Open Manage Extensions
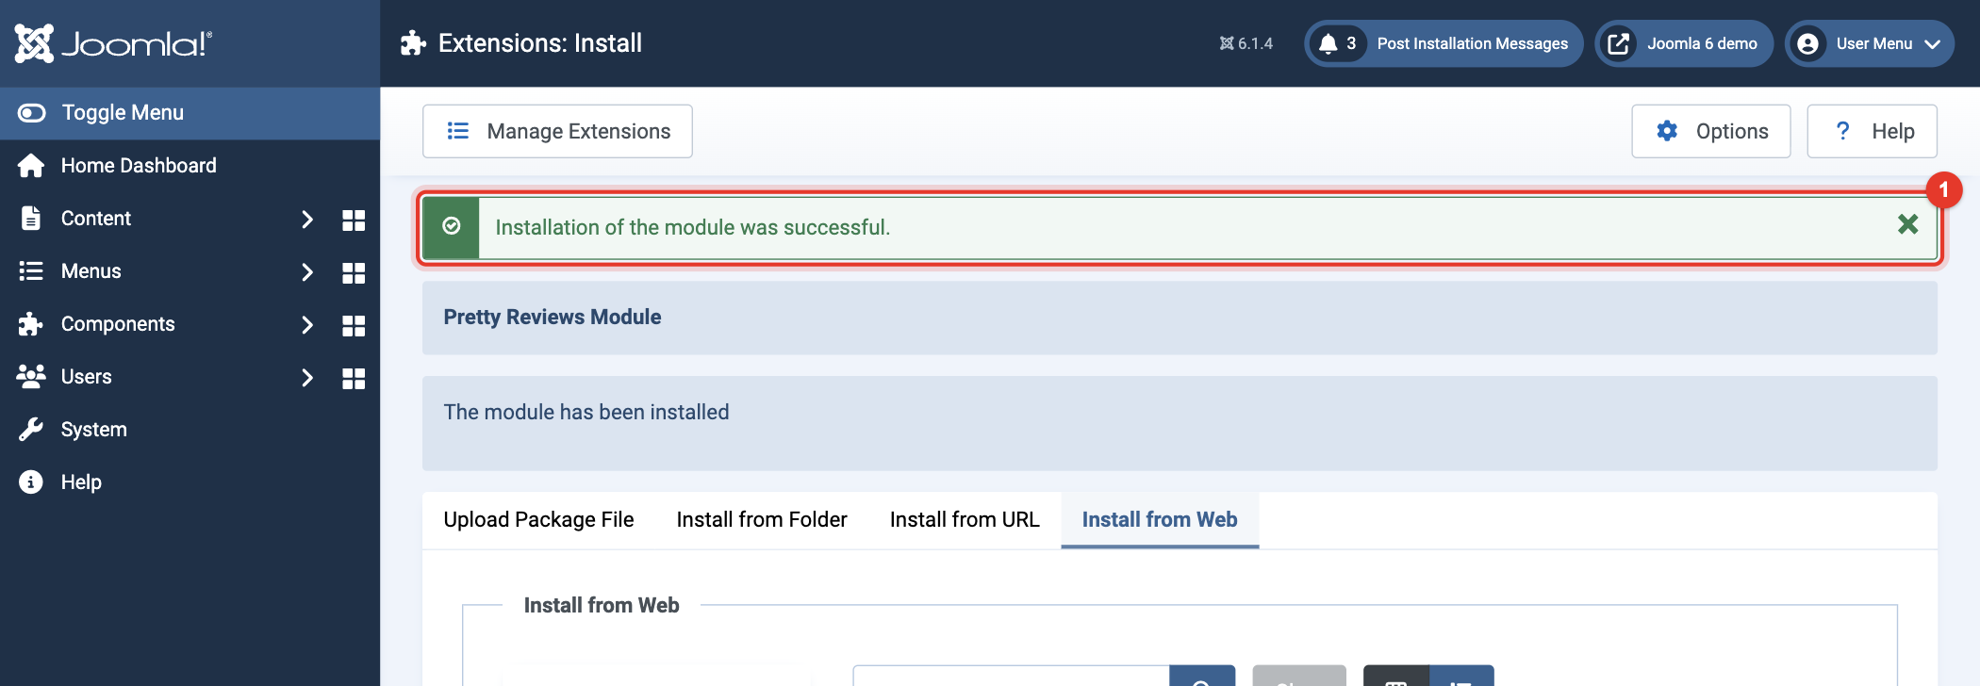The width and height of the screenshot is (1980, 686). 557,131
